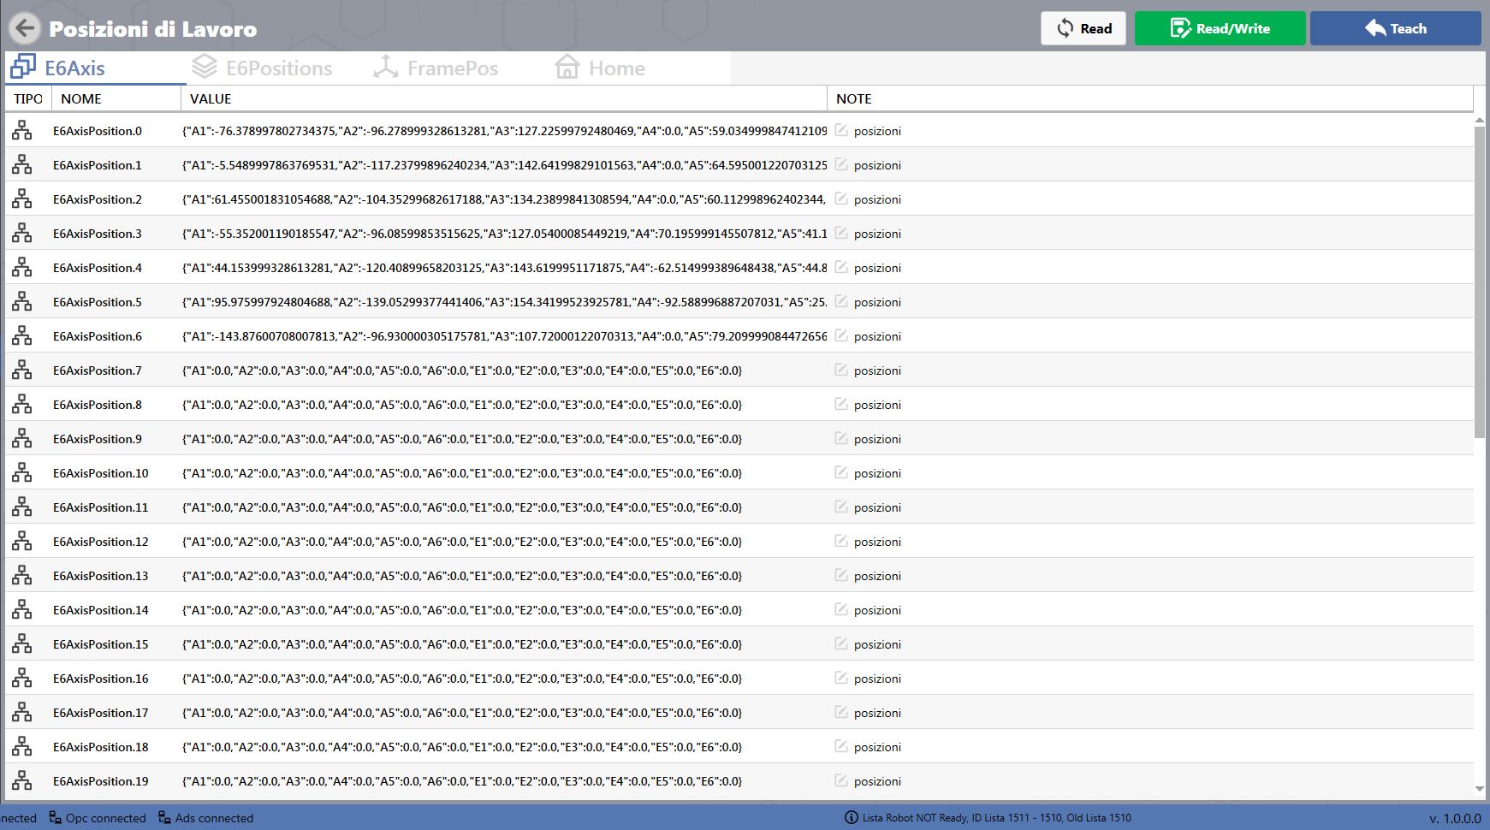Switch to the E6Axis tab
1490x830 pixels.
96,68
